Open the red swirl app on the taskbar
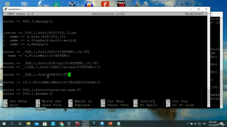This screenshot has width=227, height=127. 77,124
